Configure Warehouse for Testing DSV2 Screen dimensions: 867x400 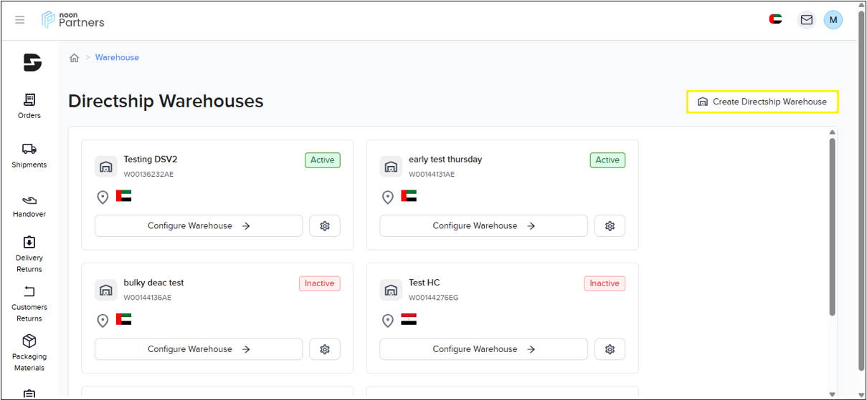point(199,226)
